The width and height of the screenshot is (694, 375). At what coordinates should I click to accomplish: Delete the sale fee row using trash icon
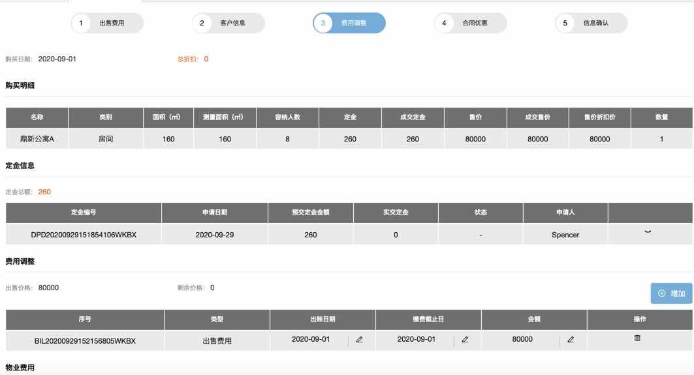637,338
